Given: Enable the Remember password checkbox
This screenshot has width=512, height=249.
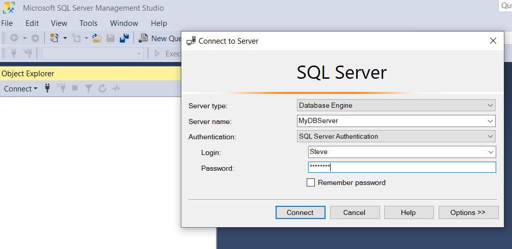Looking at the screenshot, I should tap(311, 182).
